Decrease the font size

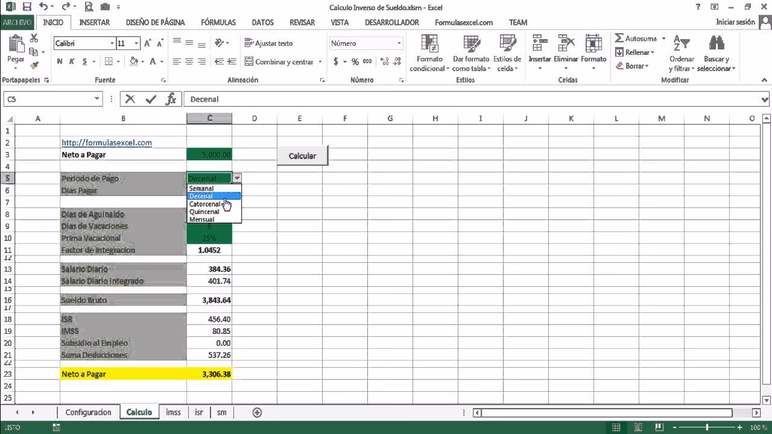pos(160,43)
